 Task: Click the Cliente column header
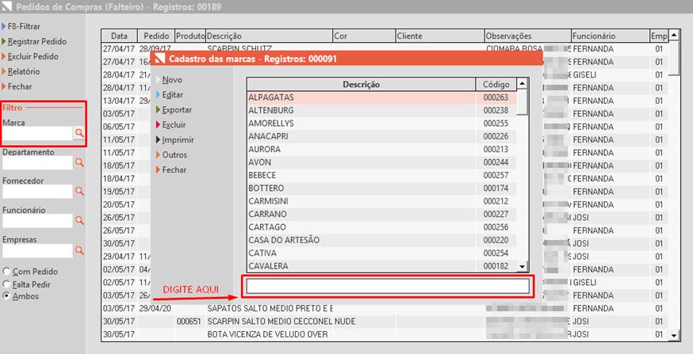(440, 36)
